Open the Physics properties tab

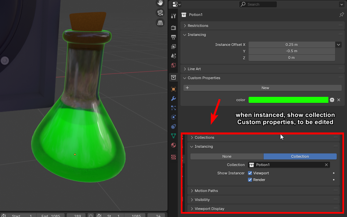pos(173,117)
